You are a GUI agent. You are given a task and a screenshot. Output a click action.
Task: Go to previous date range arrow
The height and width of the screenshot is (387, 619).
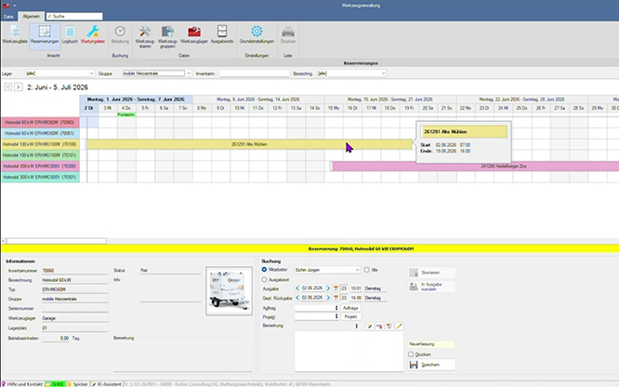coord(7,87)
